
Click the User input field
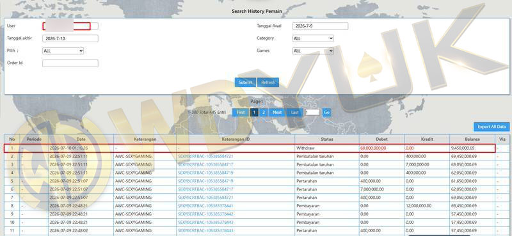click(70, 26)
